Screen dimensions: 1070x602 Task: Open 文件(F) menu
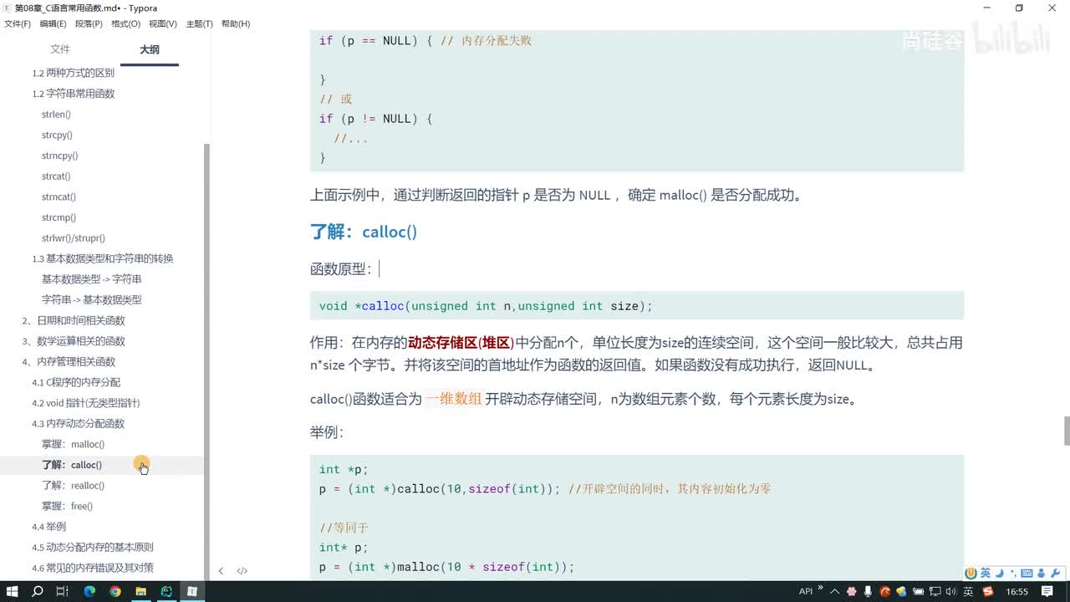pos(18,23)
